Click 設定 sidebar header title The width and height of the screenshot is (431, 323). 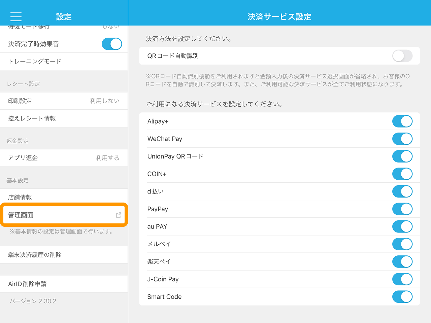coord(64,17)
